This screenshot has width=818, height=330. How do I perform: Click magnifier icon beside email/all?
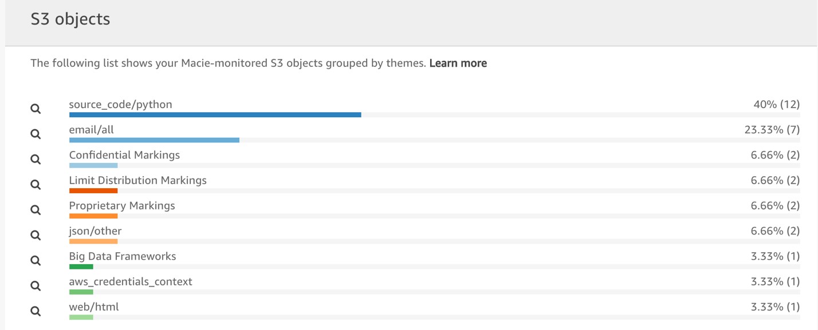[36, 134]
